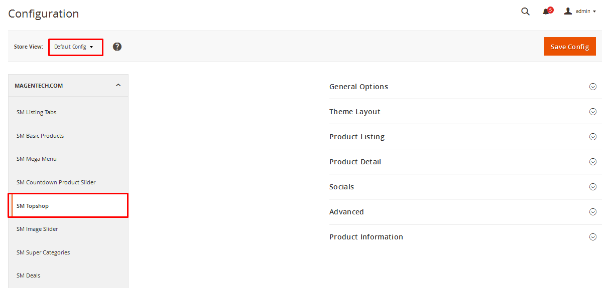This screenshot has width=613, height=288.
Task: Expand Theme Layout with its circle chevron
Action: pyautogui.click(x=593, y=112)
